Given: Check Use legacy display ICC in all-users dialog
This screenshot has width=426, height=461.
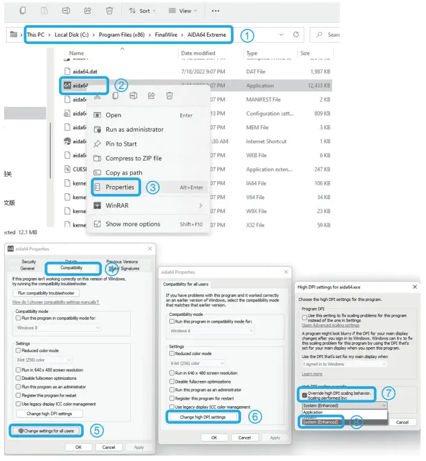Looking at the screenshot, I should coord(172,407).
